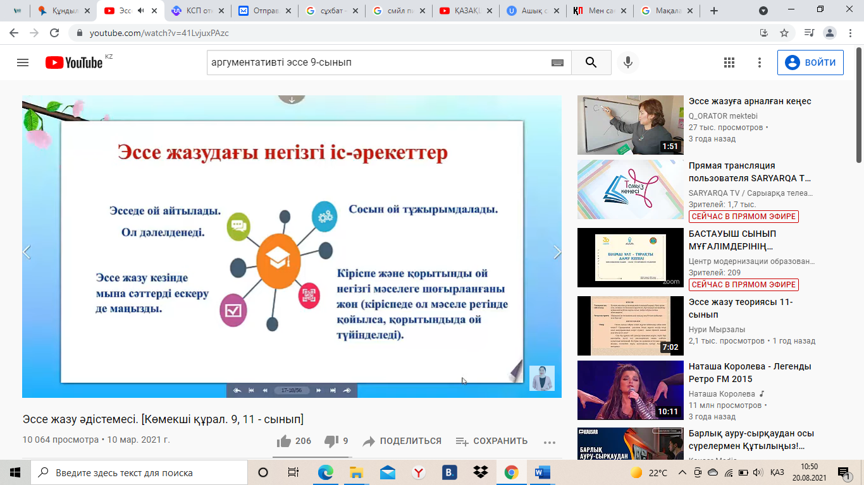Step back one slide in navigator bar

point(265,390)
